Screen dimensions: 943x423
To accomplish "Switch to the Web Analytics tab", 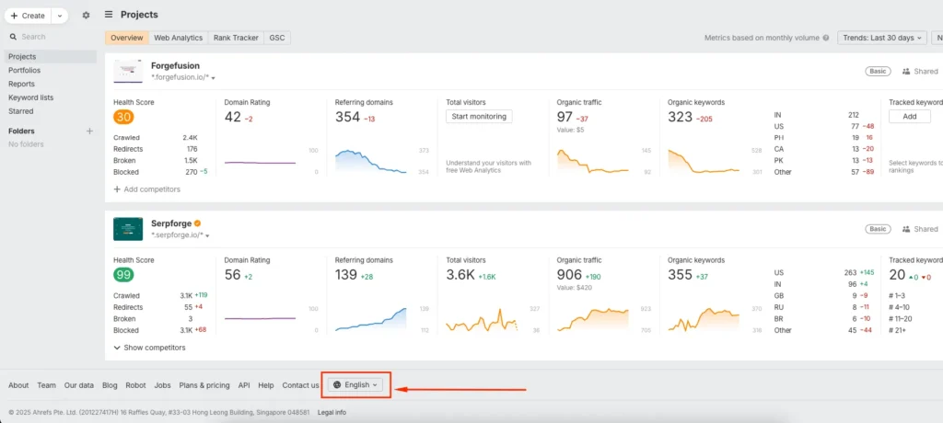I will (x=178, y=38).
